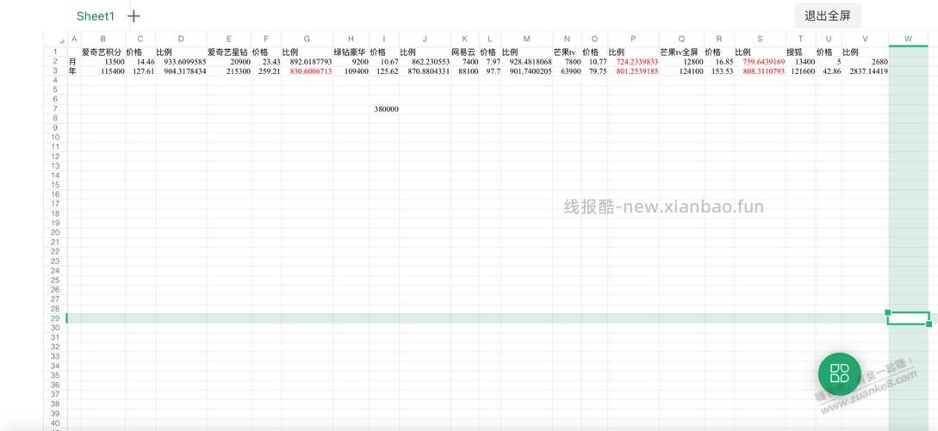Click the plus icon to add sheet
938x431 pixels.
(134, 16)
